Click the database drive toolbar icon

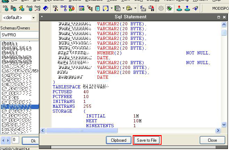[x=129, y=8]
